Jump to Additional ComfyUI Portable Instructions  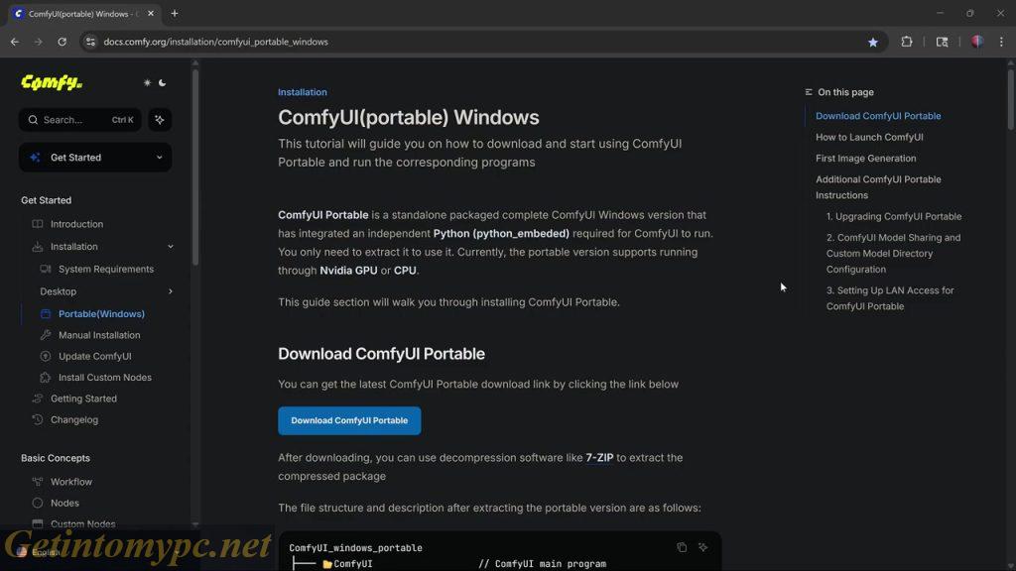point(878,187)
